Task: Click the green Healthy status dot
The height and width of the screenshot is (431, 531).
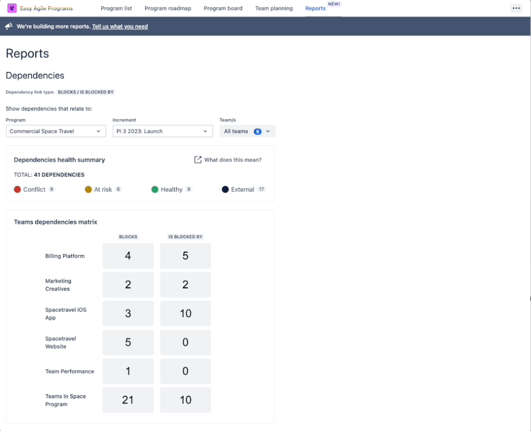Action: click(x=155, y=189)
